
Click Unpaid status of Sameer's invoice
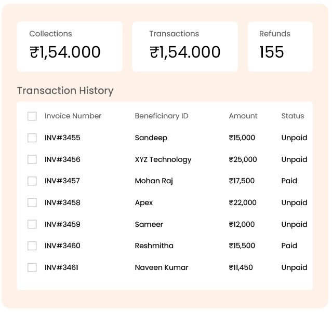click(x=294, y=224)
